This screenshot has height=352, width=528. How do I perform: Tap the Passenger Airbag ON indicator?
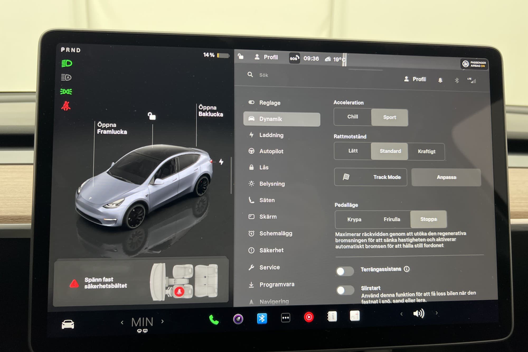coord(474,64)
